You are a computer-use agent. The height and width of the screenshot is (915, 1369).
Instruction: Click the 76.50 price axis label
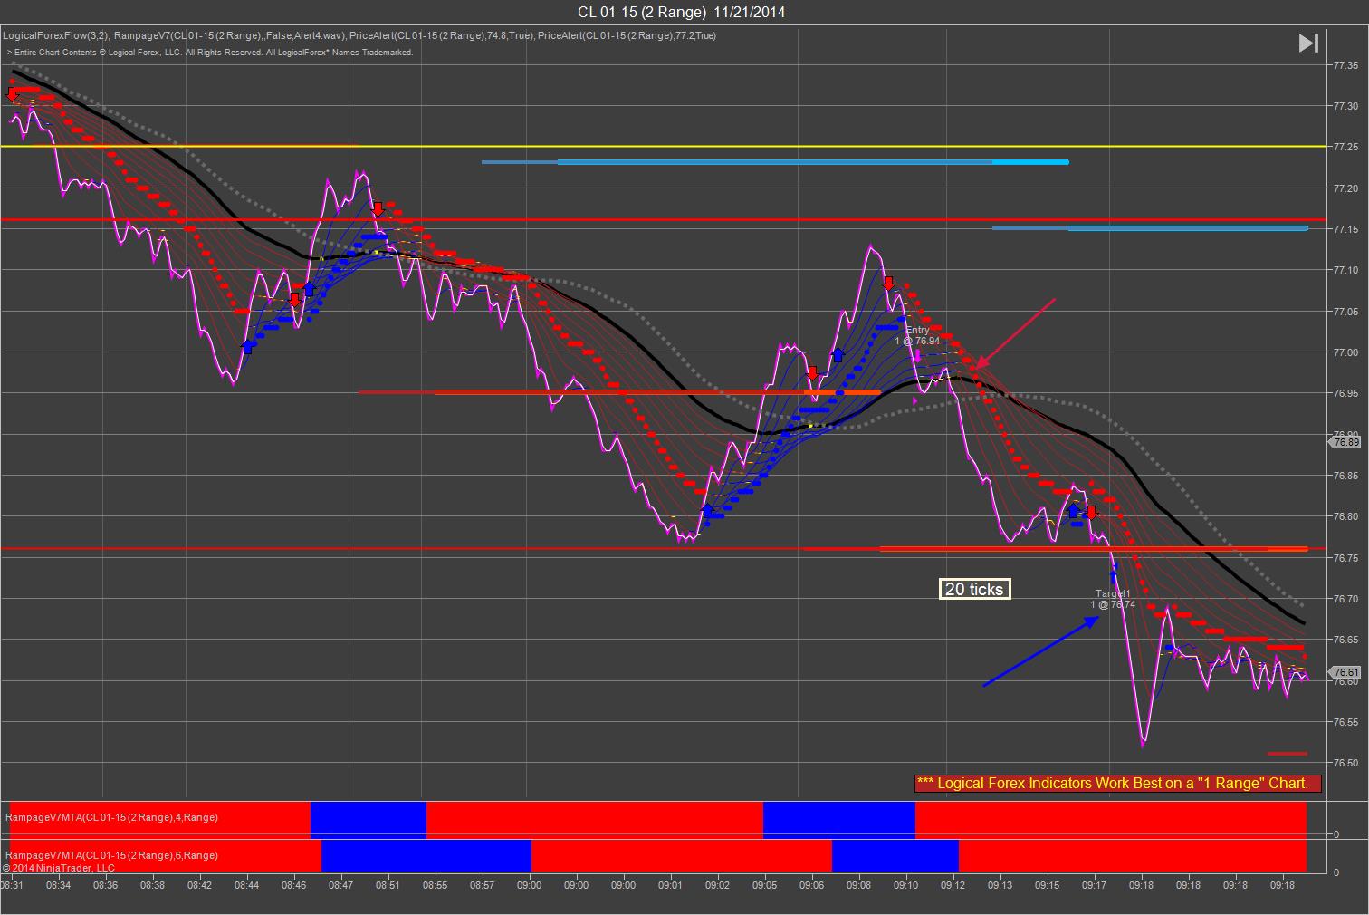[x=1345, y=763]
